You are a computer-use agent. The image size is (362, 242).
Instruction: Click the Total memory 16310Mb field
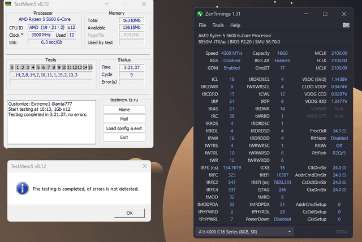(132, 20)
